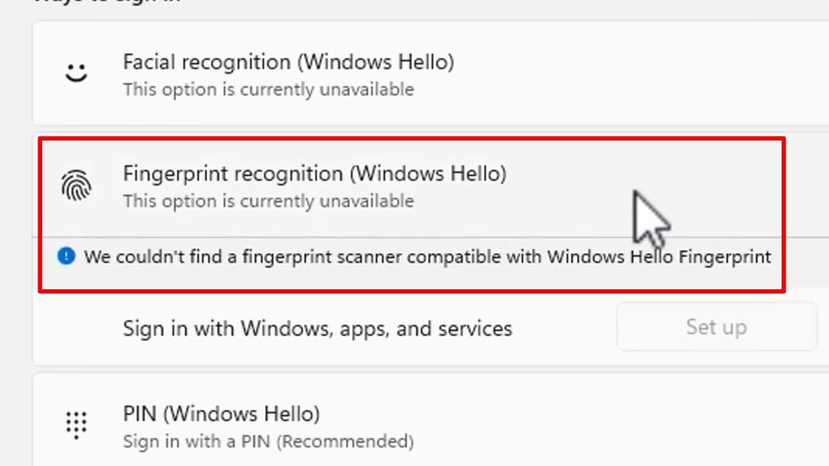829x466 pixels.
Task: Select the 'Fingerprint recognition (Windows Hello)' title
Action: [x=315, y=173]
